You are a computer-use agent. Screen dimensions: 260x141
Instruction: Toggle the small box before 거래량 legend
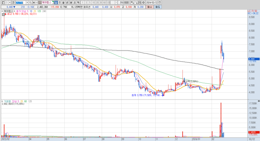(x=2, y=101)
